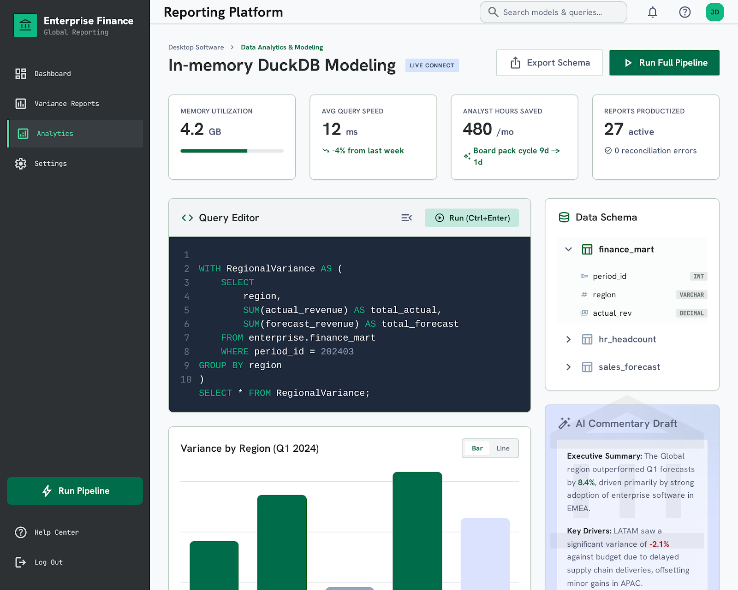Click the Board pack cycle 9d → 1d text

tap(517, 156)
